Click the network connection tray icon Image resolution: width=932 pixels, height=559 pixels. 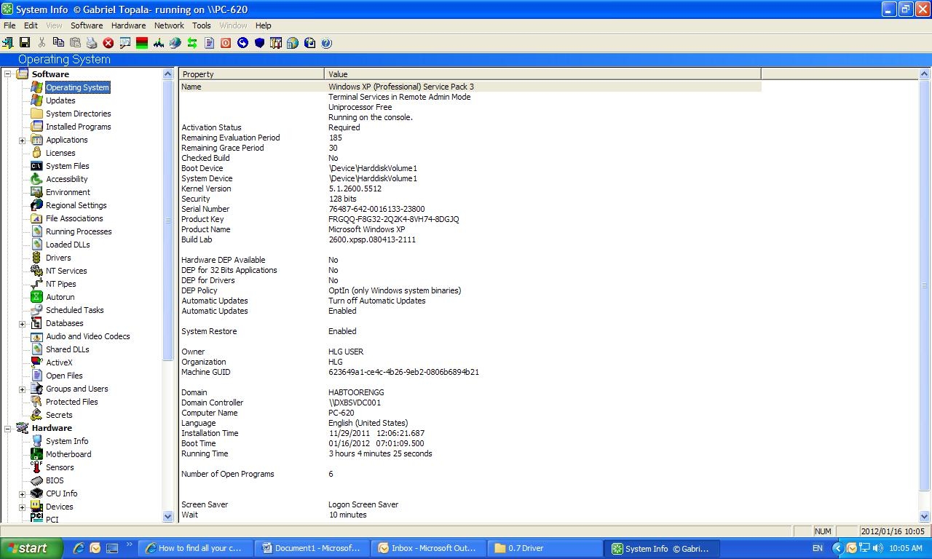coord(864,548)
